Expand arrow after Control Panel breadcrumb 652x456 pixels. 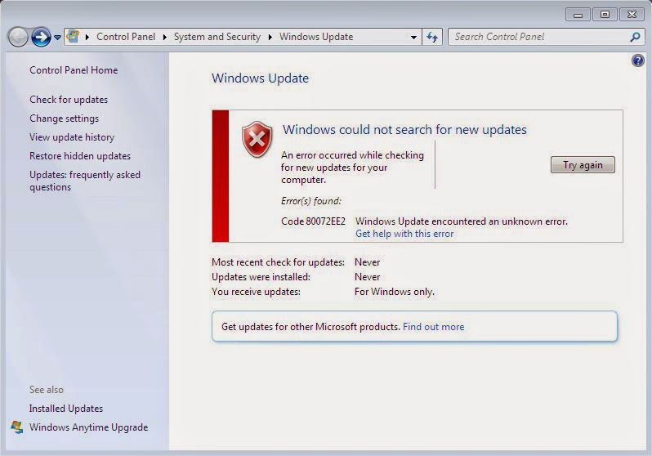point(165,37)
